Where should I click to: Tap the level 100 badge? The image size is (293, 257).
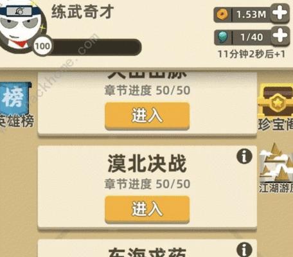coord(42,46)
